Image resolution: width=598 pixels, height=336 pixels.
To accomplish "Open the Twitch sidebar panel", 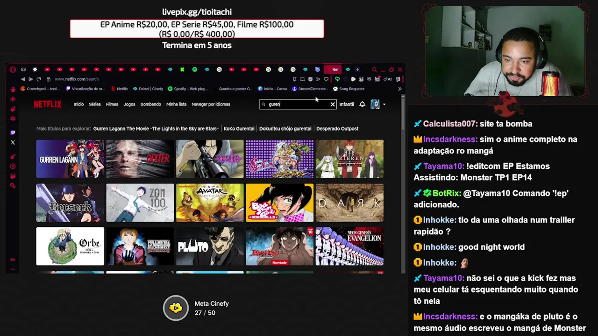I will [13, 133].
